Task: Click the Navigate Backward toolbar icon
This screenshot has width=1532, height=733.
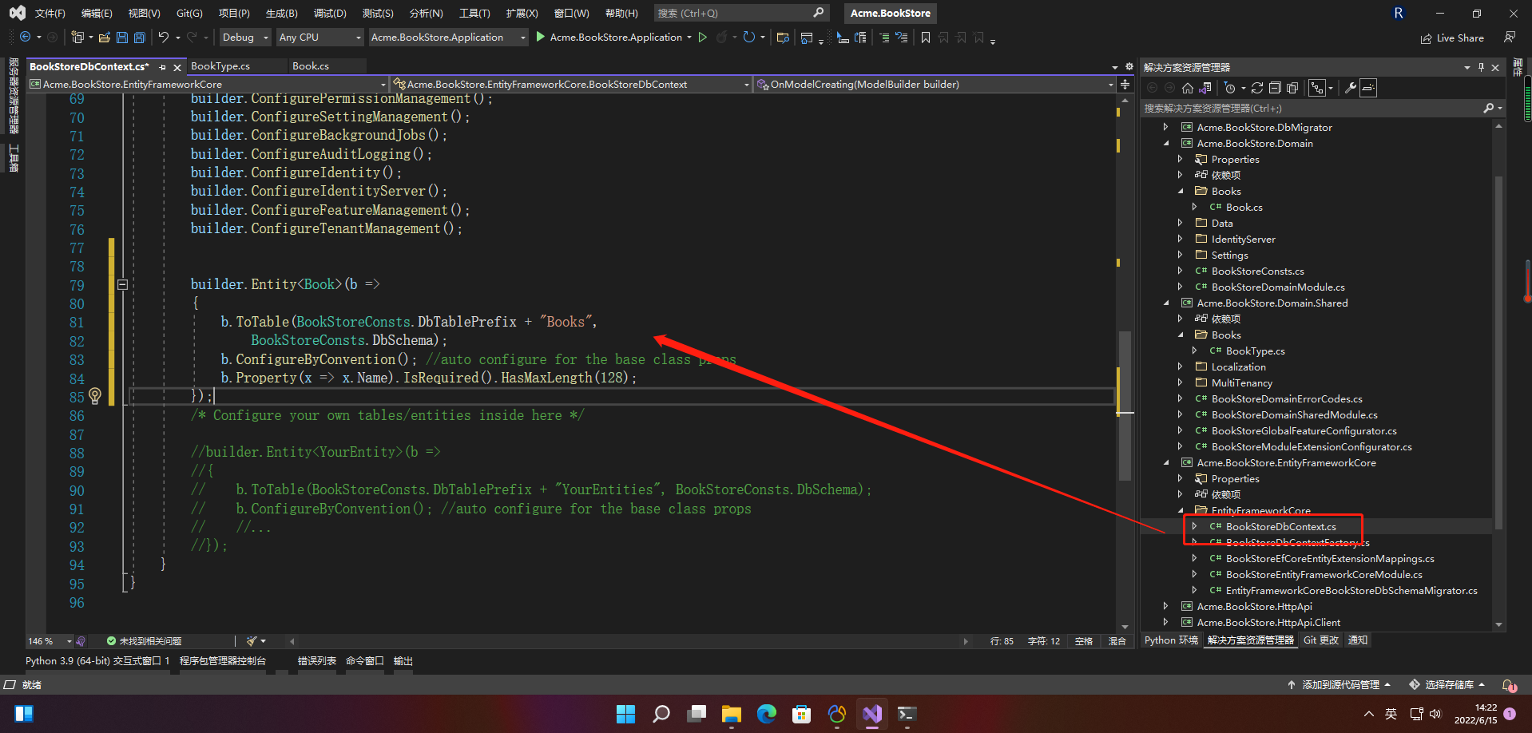Action: [x=25, y=38]
